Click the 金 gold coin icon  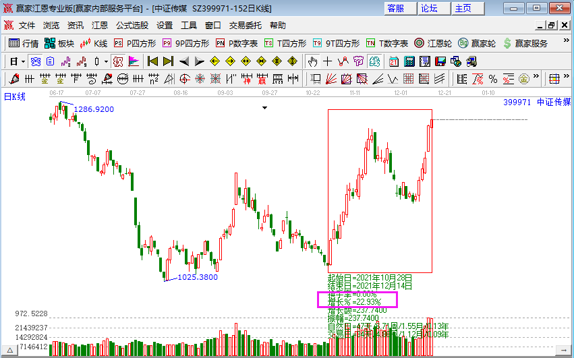[x=524, y=79]
